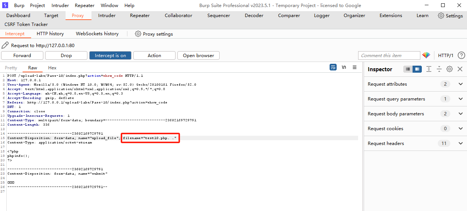Viewport: 467px width, 211px height.
Task: Toggle the \n non-printable characters button
Action: click(344, 67)
